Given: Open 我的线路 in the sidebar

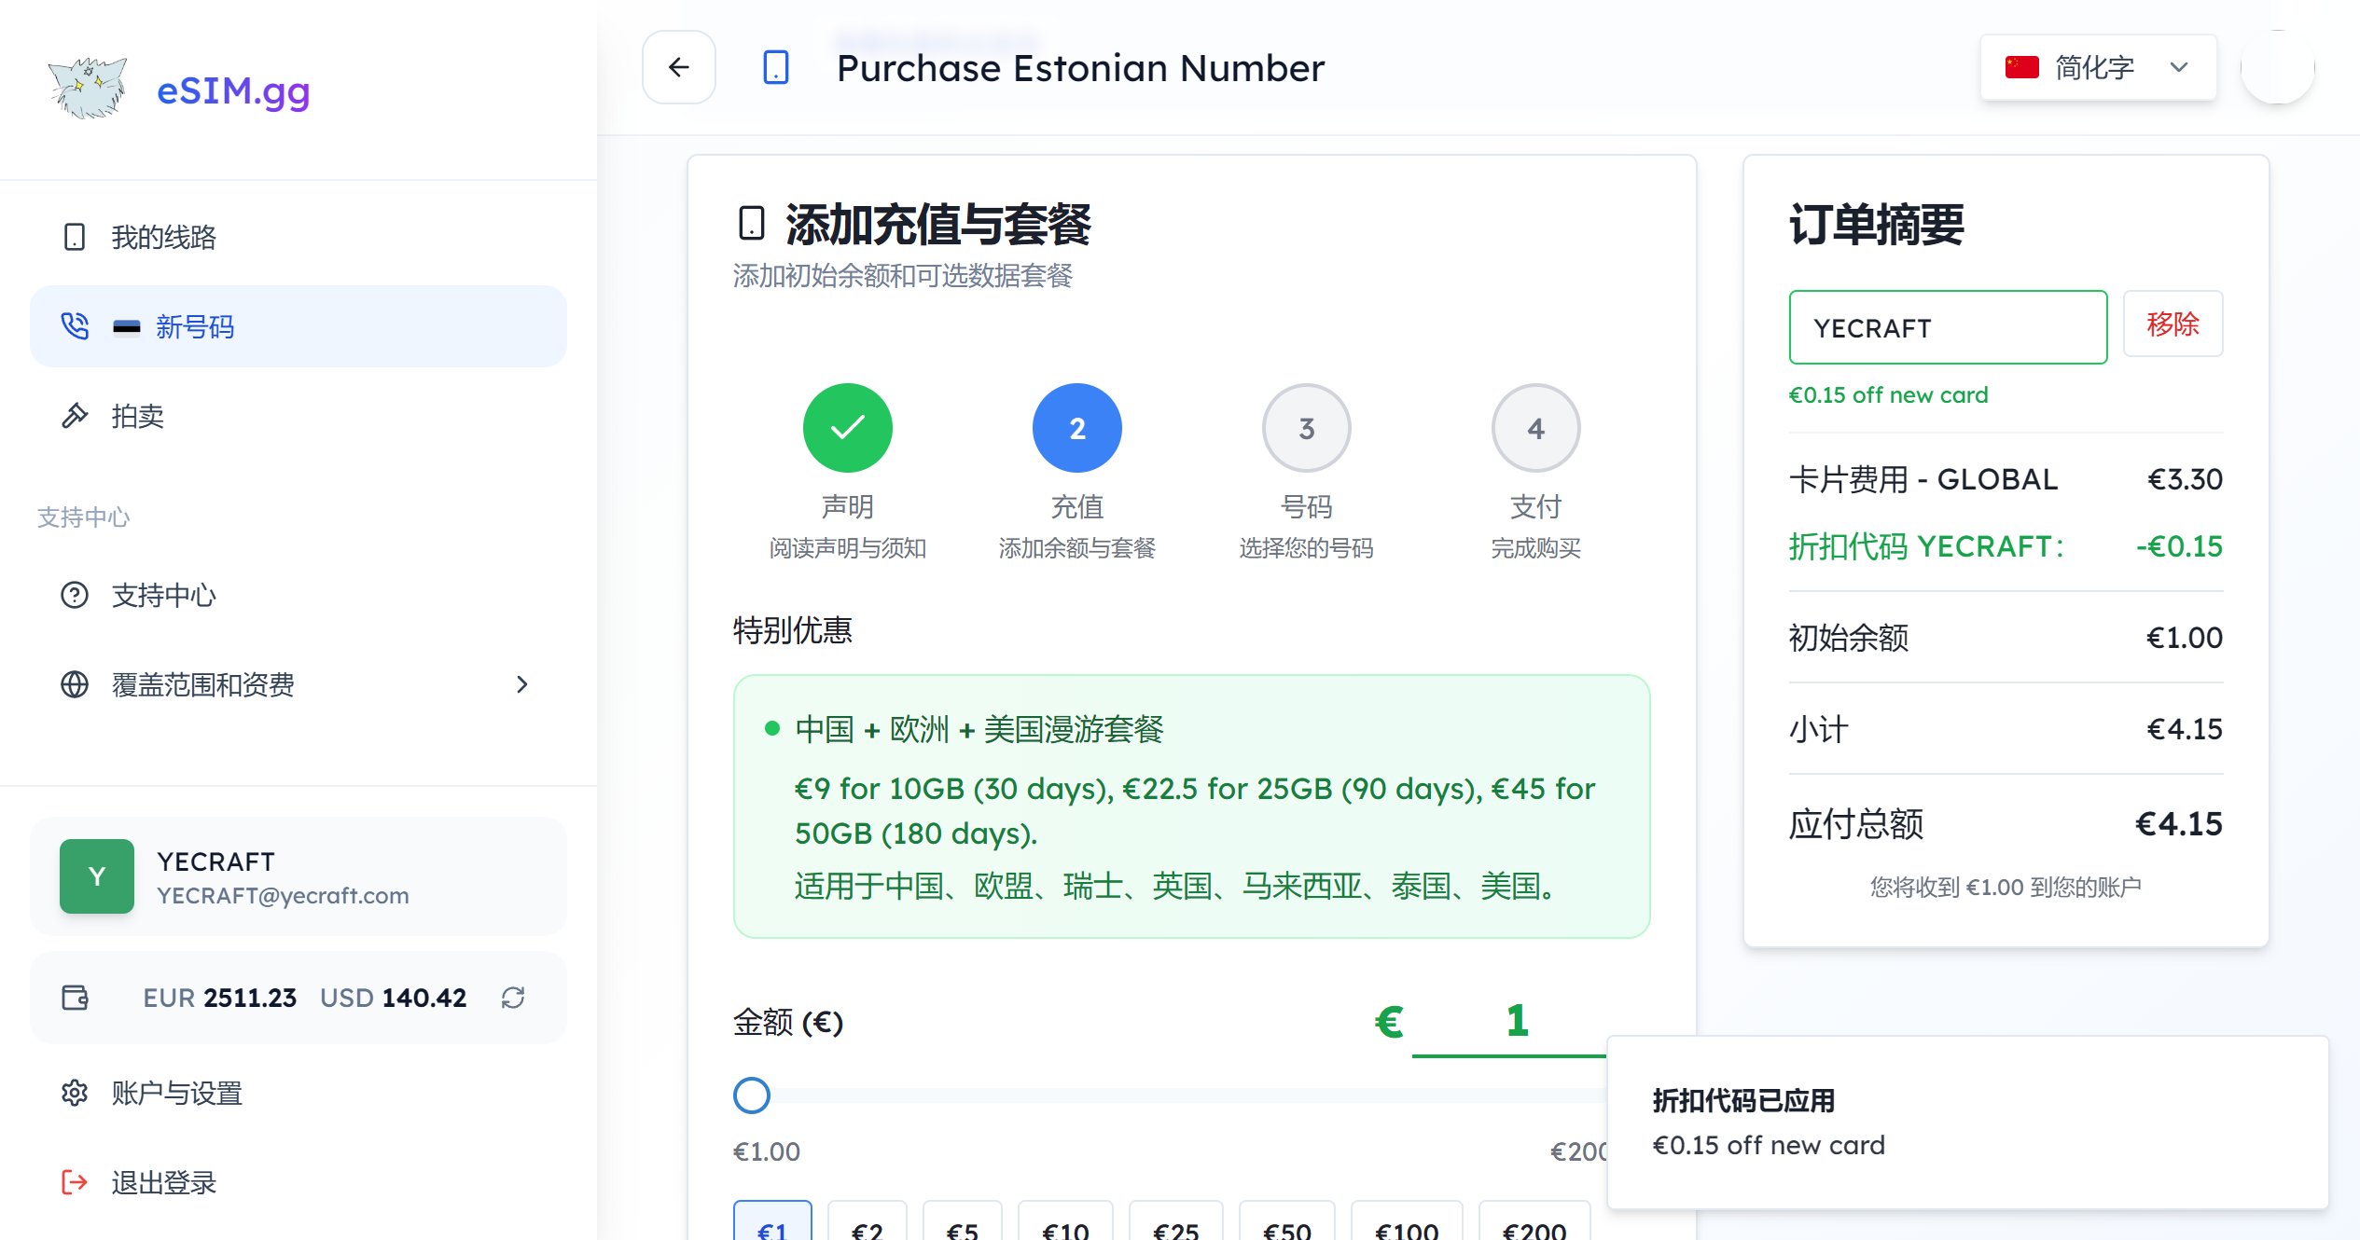Looking at the screenshot, I should (164, 237).
